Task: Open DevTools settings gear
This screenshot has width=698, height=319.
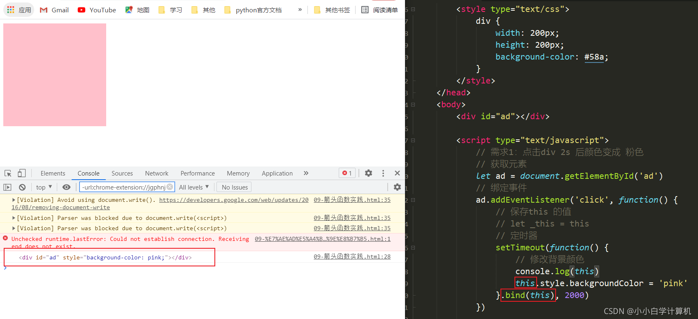Action: coord(368,173)
